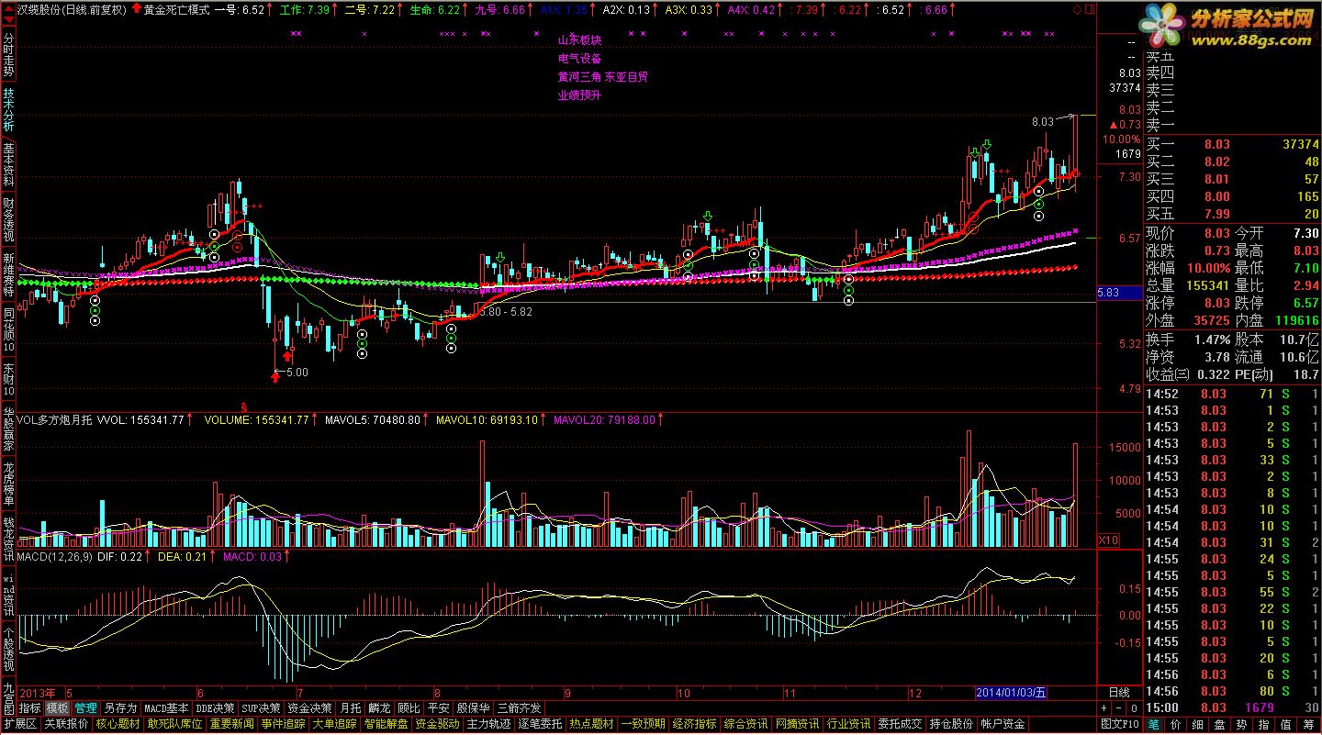This screenshot has width=1322, height=735.
Task: Apply the 殷保华 template
Action: (474, 708)
